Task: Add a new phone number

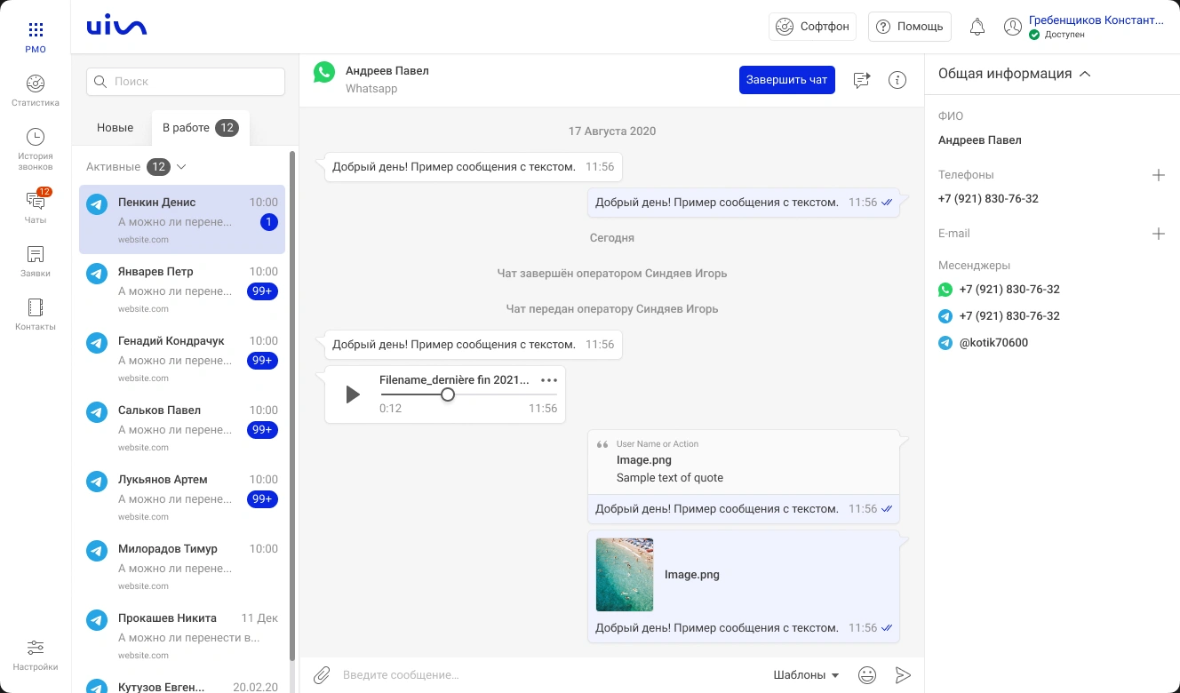Action: 1158,175
